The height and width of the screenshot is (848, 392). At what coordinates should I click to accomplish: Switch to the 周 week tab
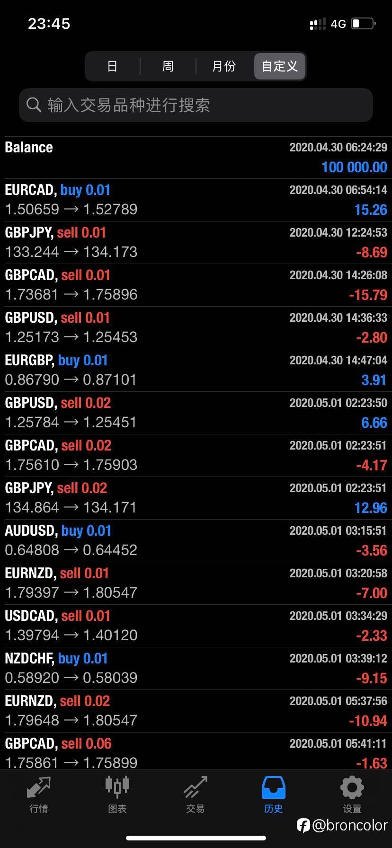point(168,66)
